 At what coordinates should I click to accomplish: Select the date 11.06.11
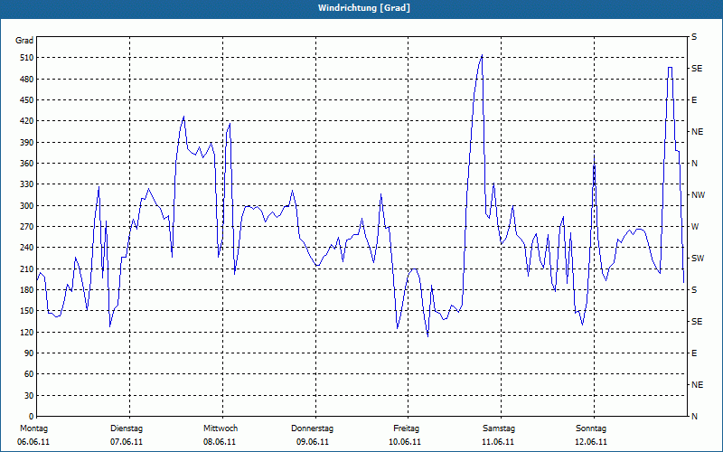pyautogui.click(x=498, y=442)
